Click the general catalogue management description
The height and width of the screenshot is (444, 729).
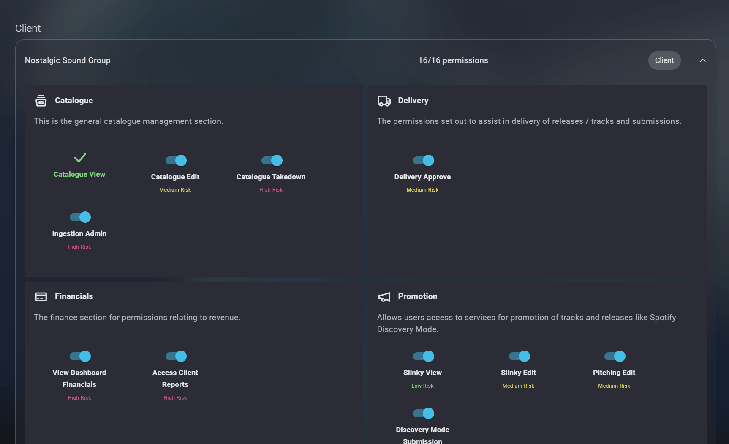pos(128,121)
